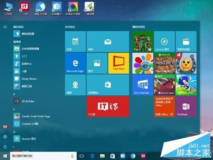Screen dimensions: 213x160
Task: Open Task View on taskbar
Action: [x=82, y=156]
